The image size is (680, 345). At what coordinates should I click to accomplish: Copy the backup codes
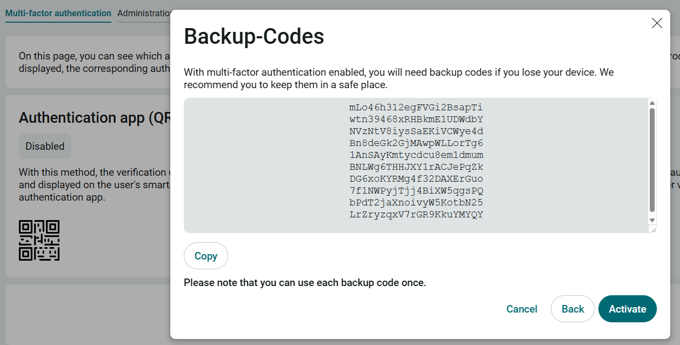click(206, 256)
